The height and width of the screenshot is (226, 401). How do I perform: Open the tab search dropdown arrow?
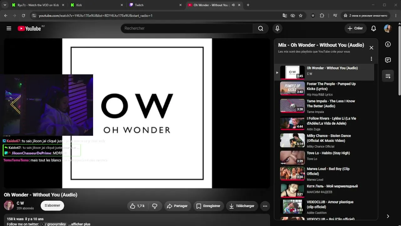pyautogui.click(x=5, y=5)
